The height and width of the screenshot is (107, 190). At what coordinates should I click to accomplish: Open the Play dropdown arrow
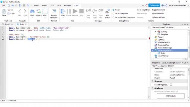63,18
